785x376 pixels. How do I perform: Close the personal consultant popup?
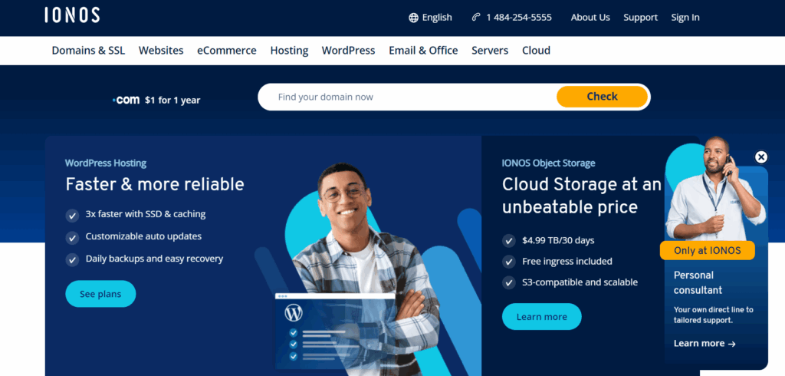760,157
